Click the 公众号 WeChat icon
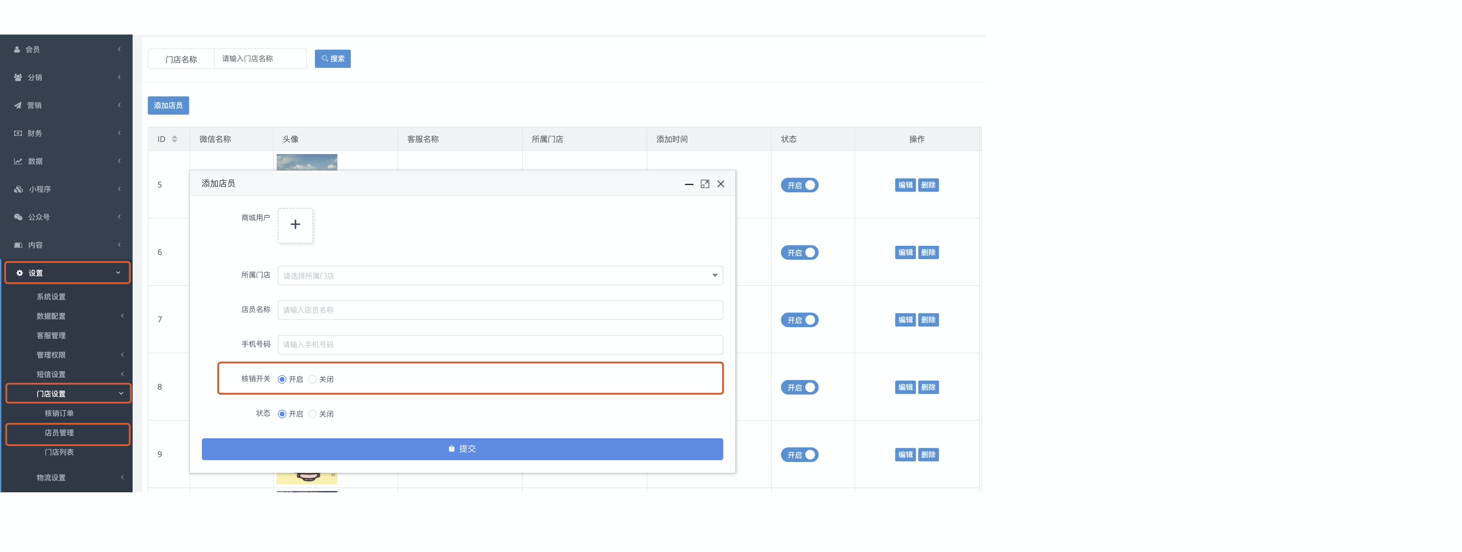1462x552 pixels. pyautogui.click(x=18, y=217)
